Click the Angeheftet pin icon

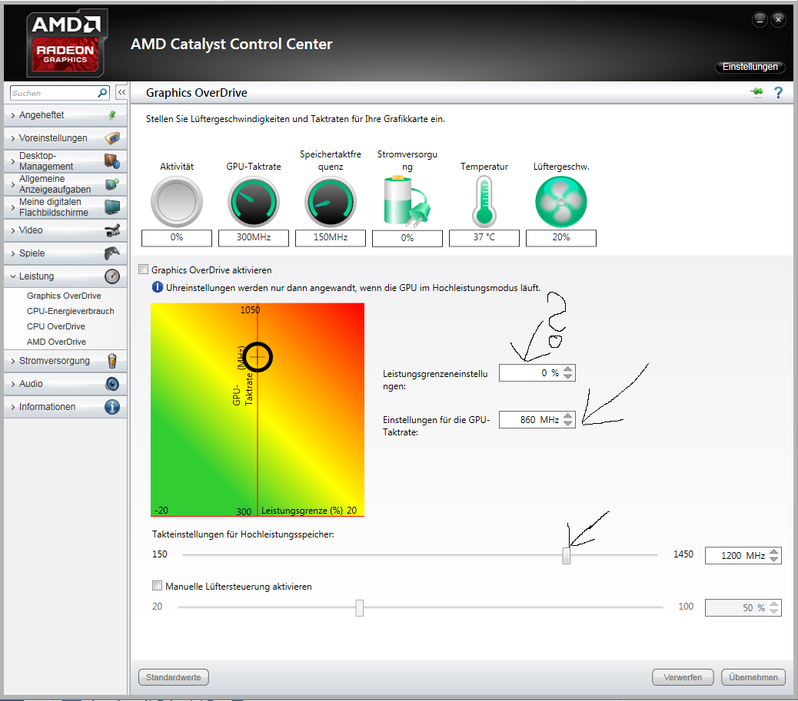pyautogui.click(x=112, y=115)
